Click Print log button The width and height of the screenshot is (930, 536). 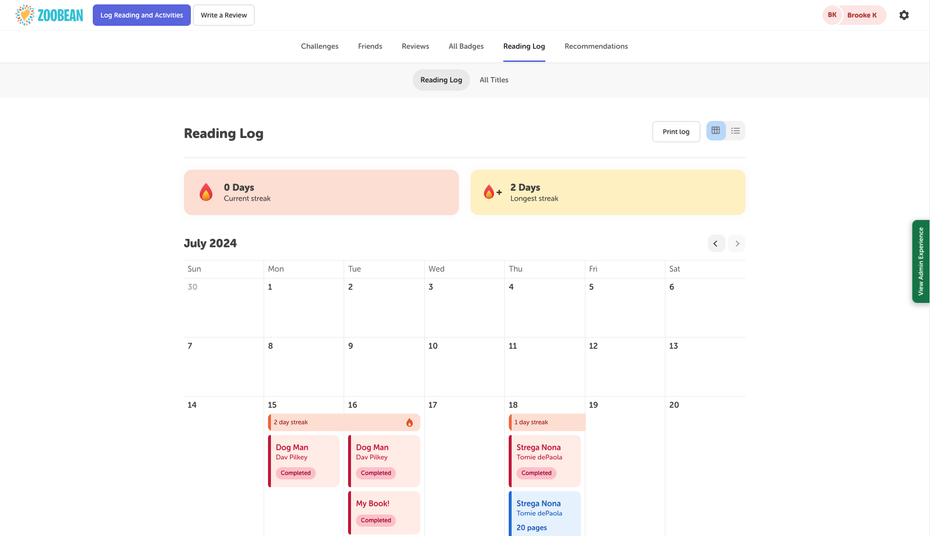(676, 132)
